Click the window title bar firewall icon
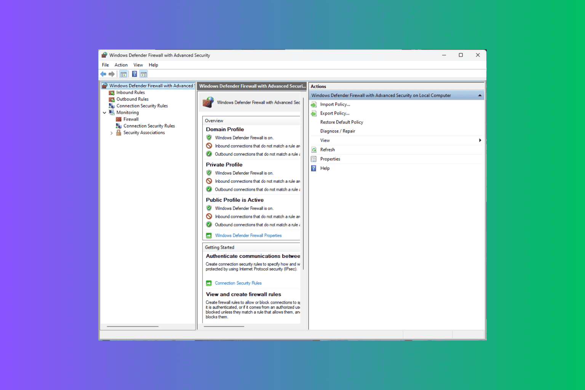585x390 pixels. tap(104, 55)
